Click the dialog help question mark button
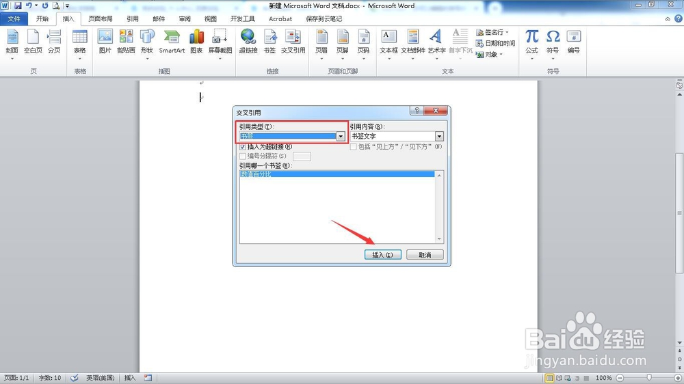 tap(417, 111)
